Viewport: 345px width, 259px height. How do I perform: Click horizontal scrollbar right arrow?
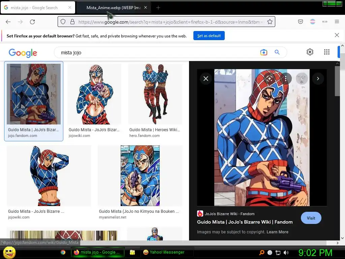338,243
